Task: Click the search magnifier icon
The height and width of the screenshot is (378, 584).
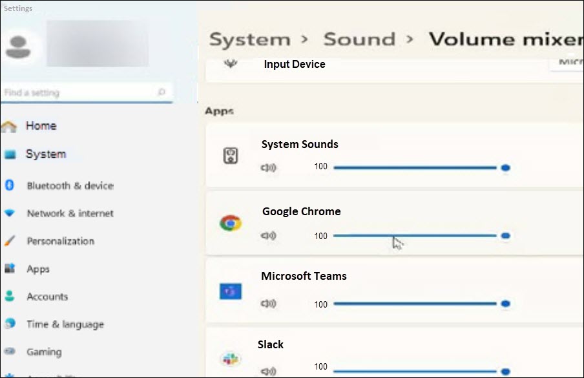Action: pyautogui.click(x=162, y=92)
